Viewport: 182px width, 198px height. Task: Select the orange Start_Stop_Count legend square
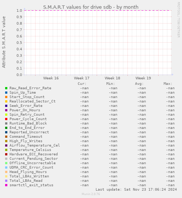pos(6,97)
